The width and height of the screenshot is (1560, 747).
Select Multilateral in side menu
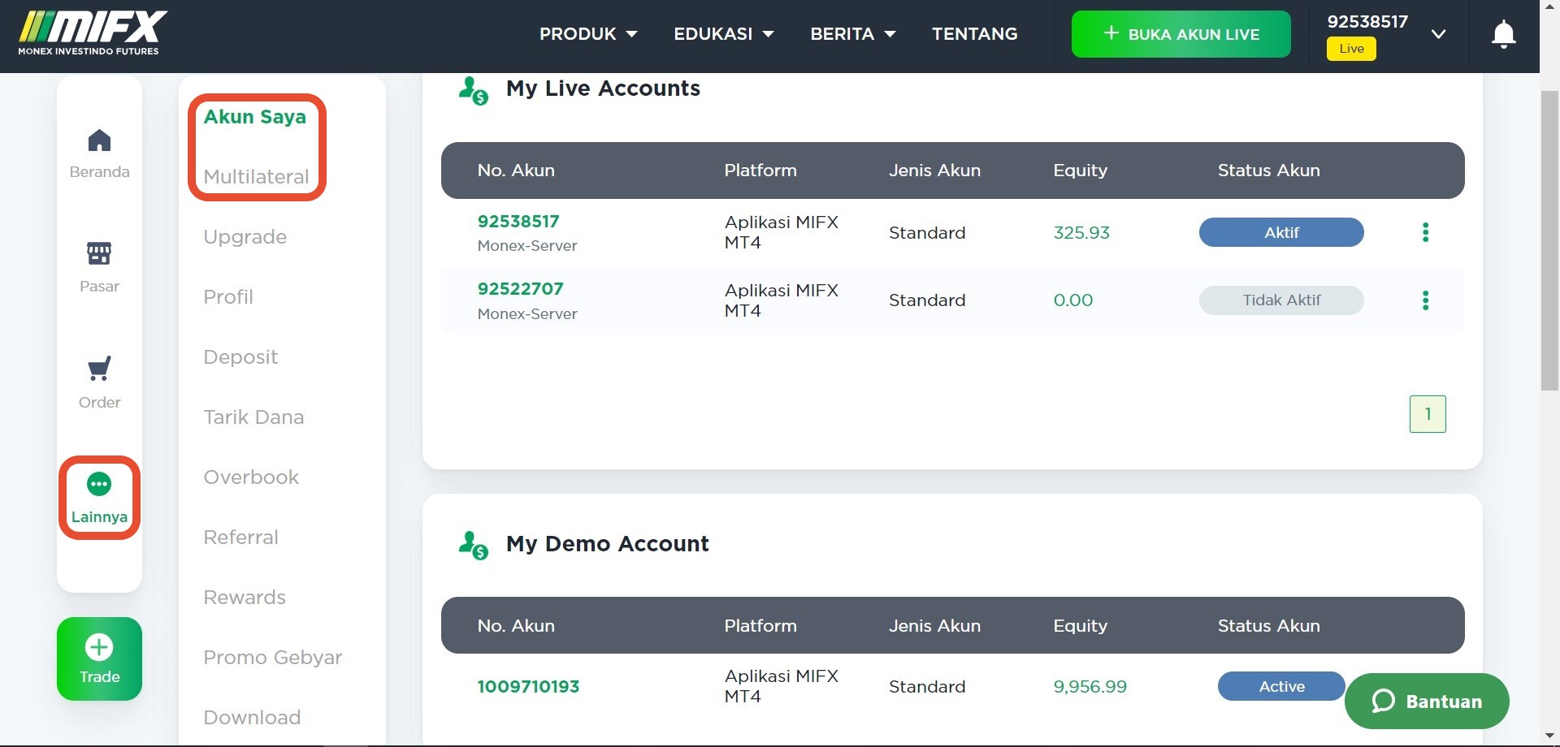point(256,177)
